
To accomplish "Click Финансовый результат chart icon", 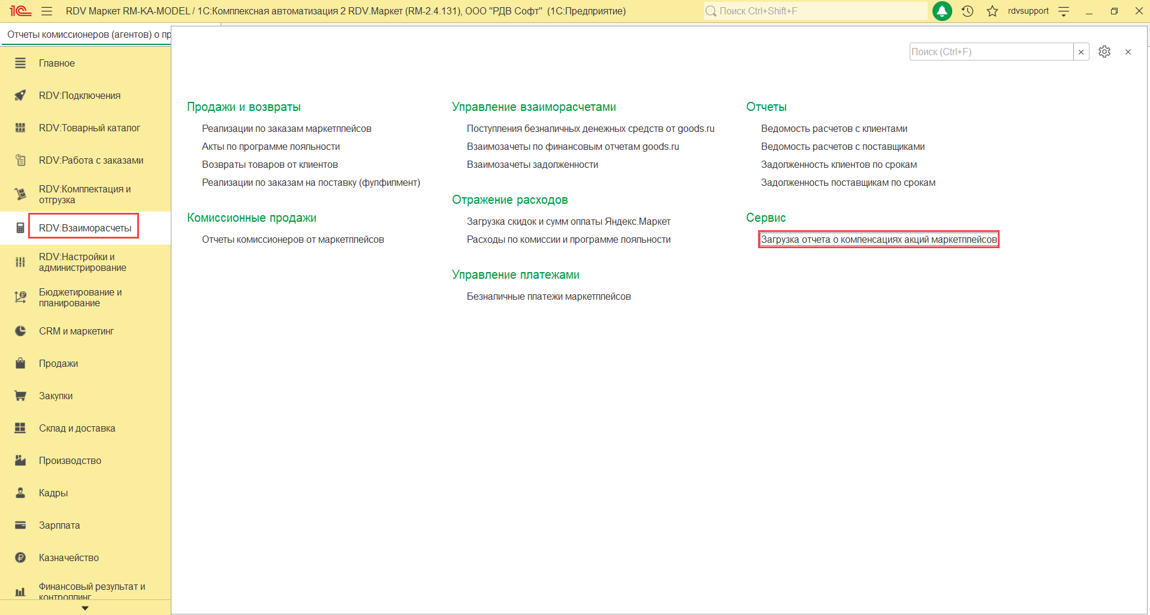I will tap(20, 592).
